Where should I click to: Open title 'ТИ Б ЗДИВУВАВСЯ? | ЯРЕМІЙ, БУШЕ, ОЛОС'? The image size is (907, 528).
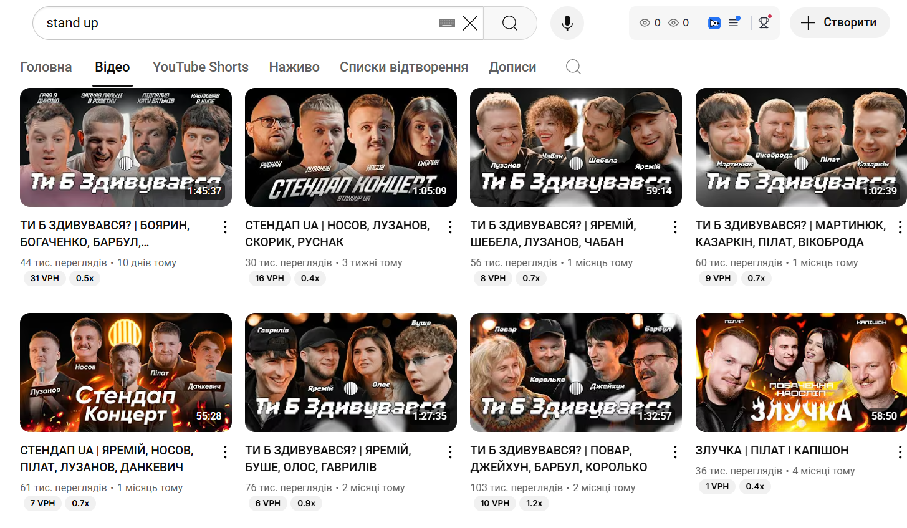click(x=328, y=459)
